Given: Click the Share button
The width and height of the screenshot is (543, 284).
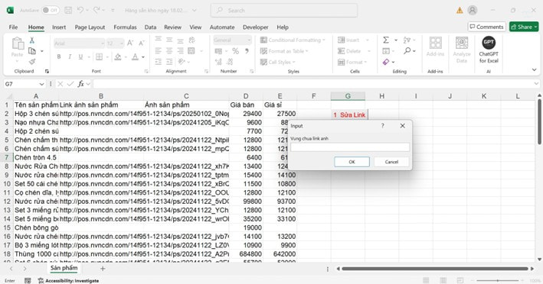Looking at the screenshot, I should point(524,27).
